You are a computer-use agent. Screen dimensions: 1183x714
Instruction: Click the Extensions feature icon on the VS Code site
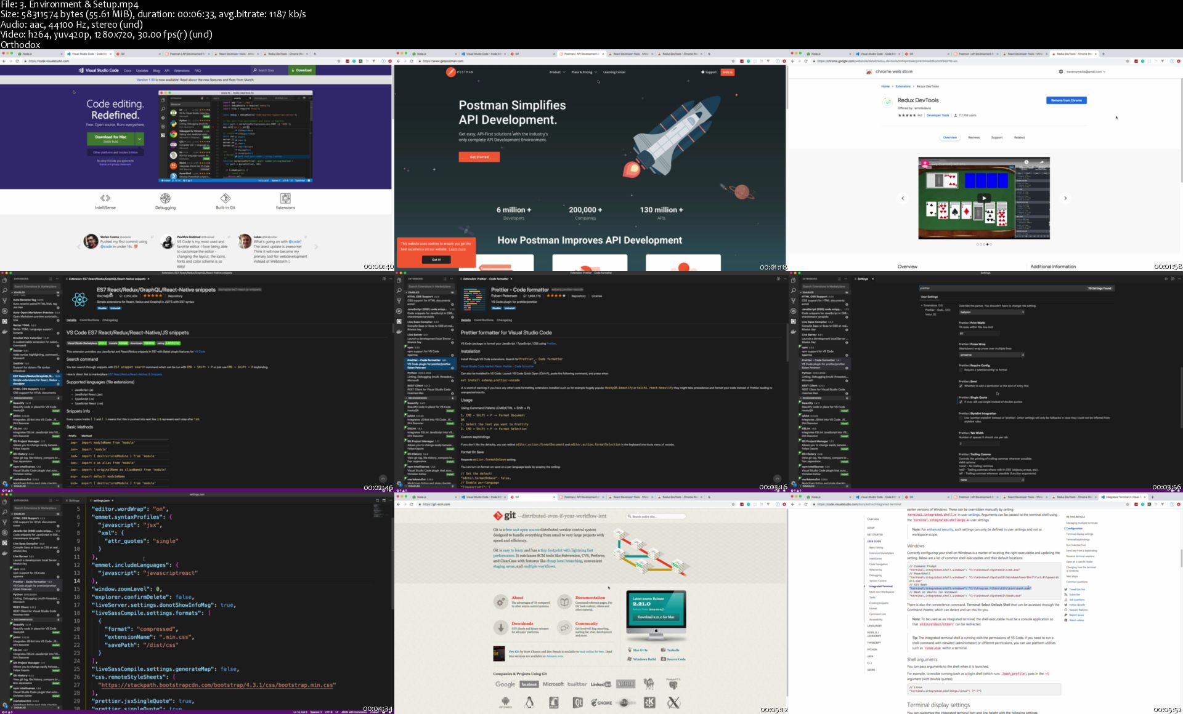pos(285,198)
